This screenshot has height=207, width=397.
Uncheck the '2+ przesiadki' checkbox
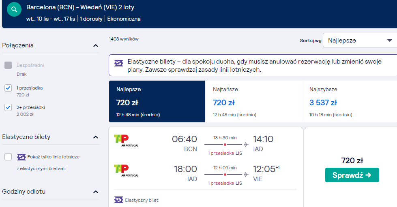8,107
